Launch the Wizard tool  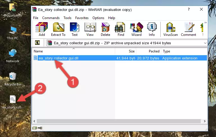[137, 29]
